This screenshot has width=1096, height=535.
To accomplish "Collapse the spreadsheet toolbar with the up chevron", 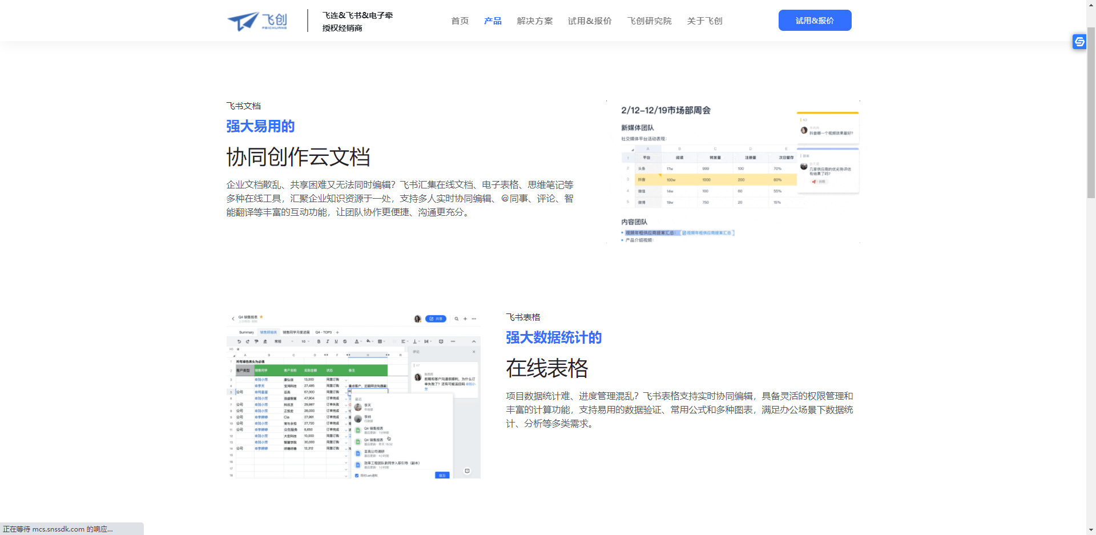I will (x=474, y=341).
